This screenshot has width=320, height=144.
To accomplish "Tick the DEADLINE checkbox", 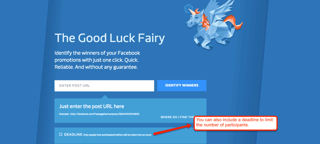I will (x=61, y=134).
